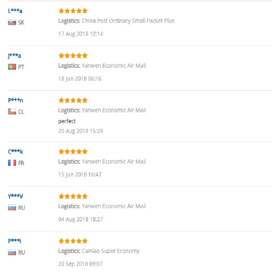Click the Portugal flag icon beside PT
This screenshot has width=272, height=272.
coord(12,67)
